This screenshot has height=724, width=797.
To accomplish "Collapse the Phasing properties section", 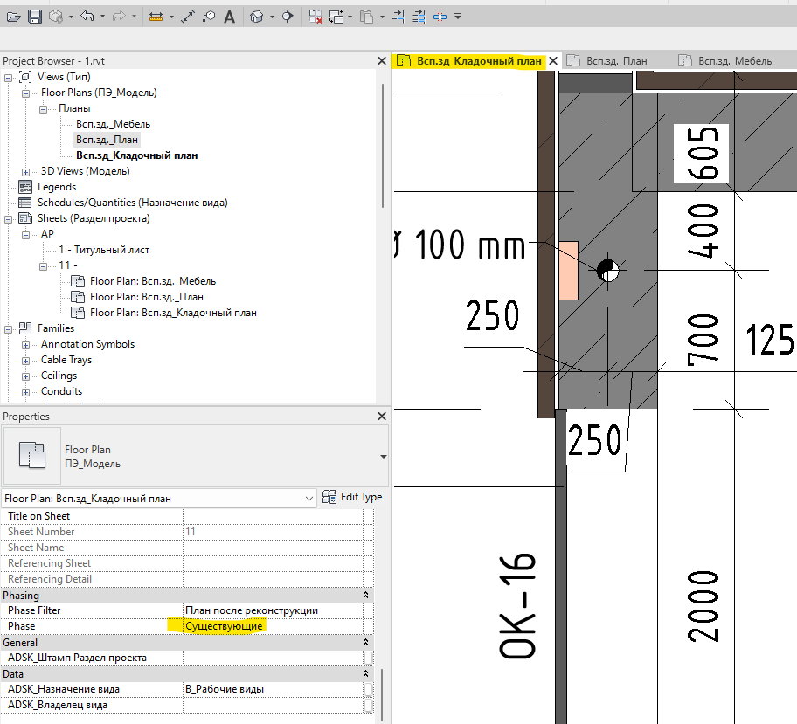I will tap(366, 595).
